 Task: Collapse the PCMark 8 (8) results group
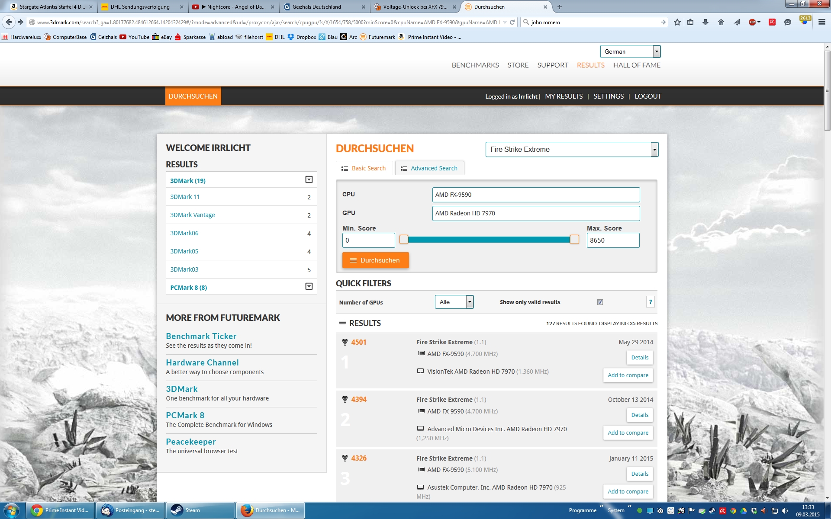tap(308, 286)
